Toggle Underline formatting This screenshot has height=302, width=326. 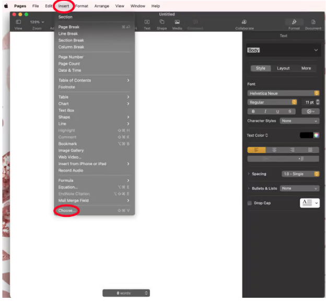(277, 111)
